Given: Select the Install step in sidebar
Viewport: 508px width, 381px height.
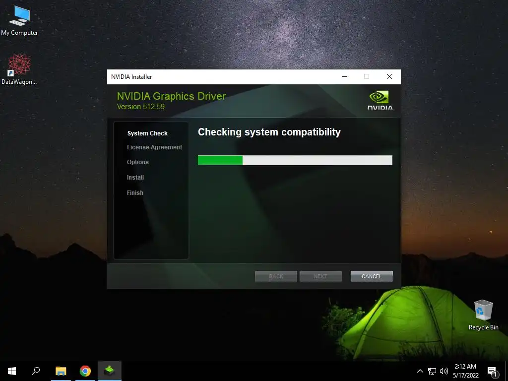Looking at the screenshot, I should tap(135, 178).
